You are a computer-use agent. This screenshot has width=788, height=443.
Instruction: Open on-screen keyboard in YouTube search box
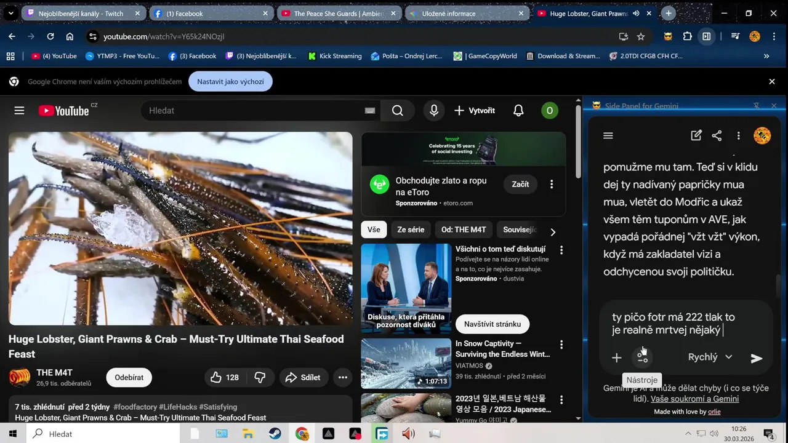coord(370,111)
